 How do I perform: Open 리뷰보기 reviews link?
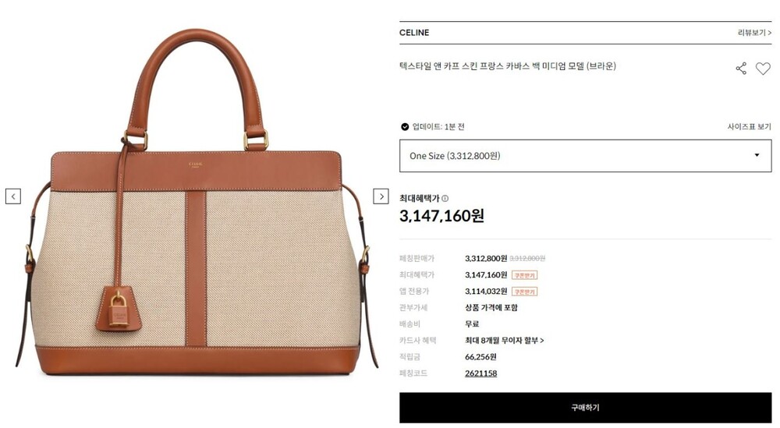[754, 32]
